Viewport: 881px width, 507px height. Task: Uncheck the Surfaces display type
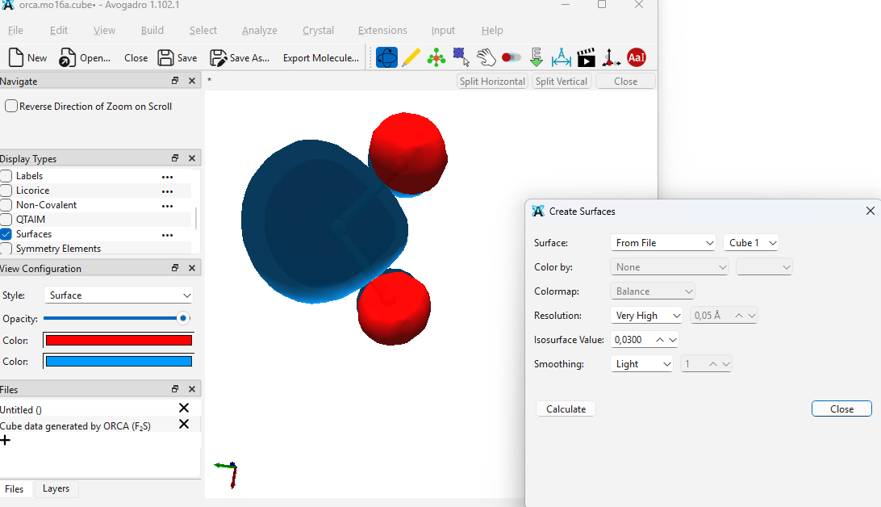pyautogui.click(x=6, y=234)
